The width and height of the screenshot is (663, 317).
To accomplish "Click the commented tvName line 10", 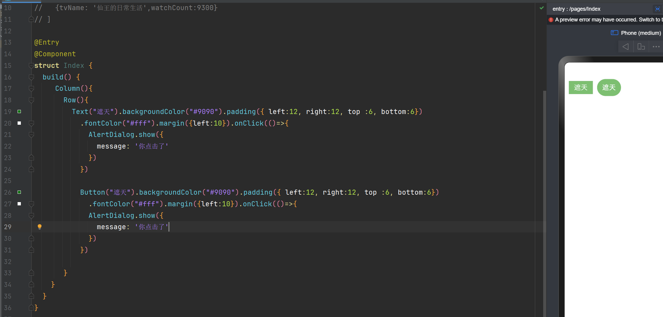I will pos(126,8).
